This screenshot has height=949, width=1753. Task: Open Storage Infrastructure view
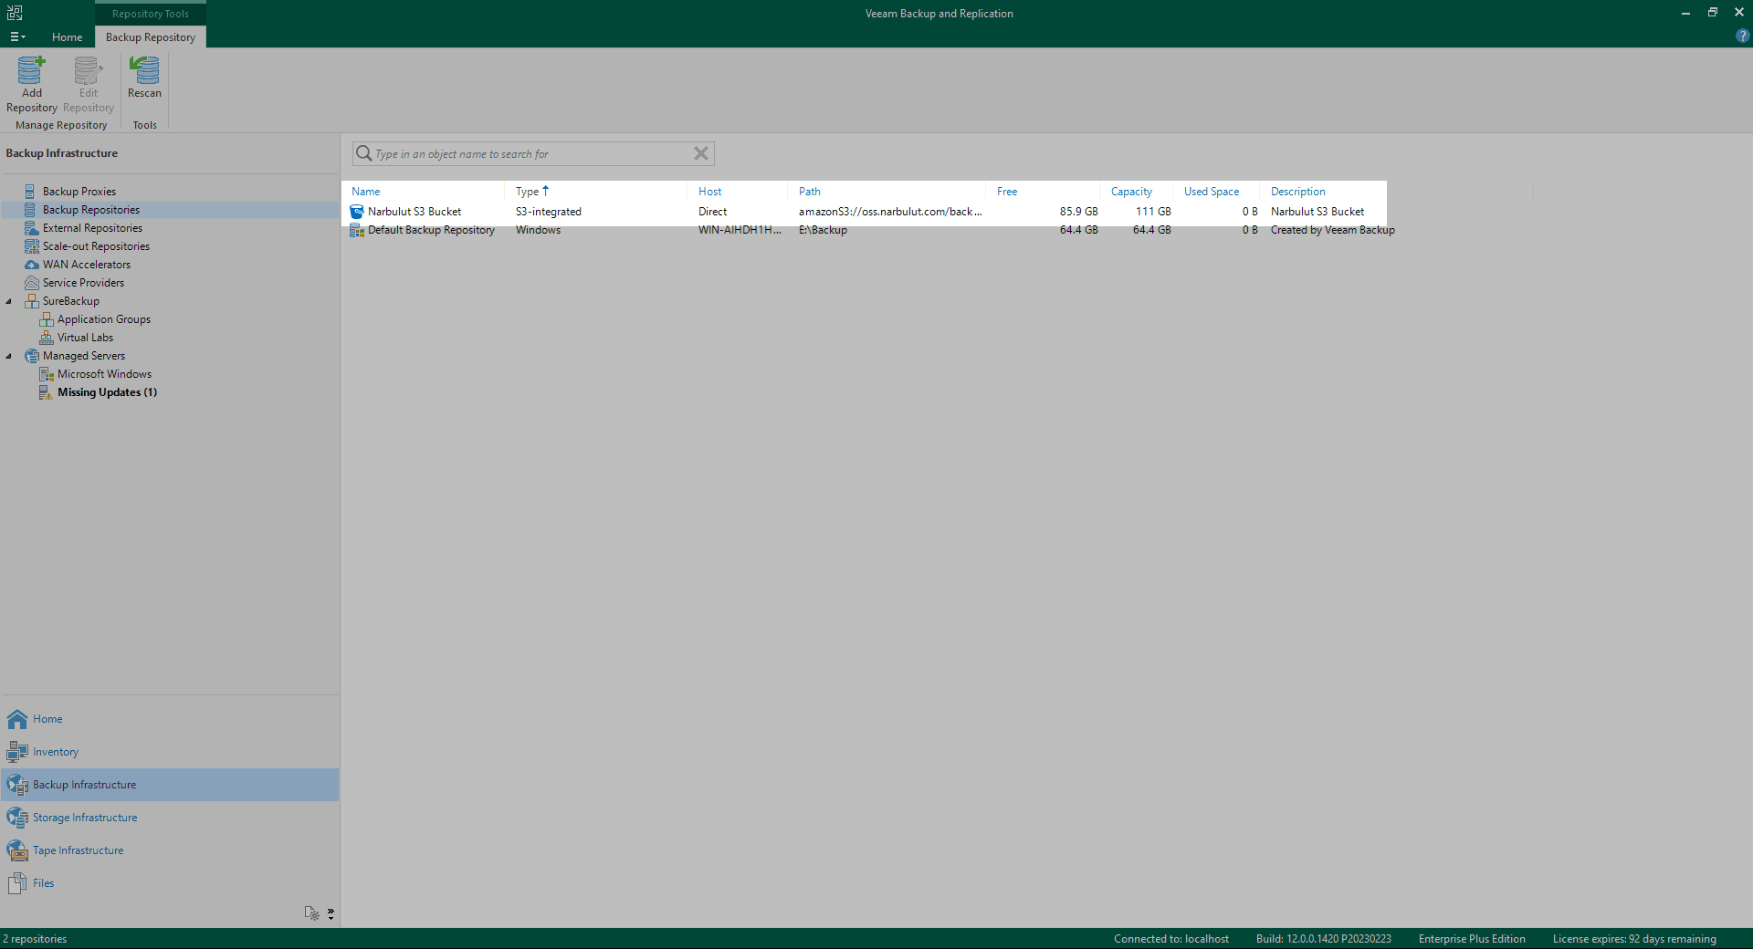85,818
